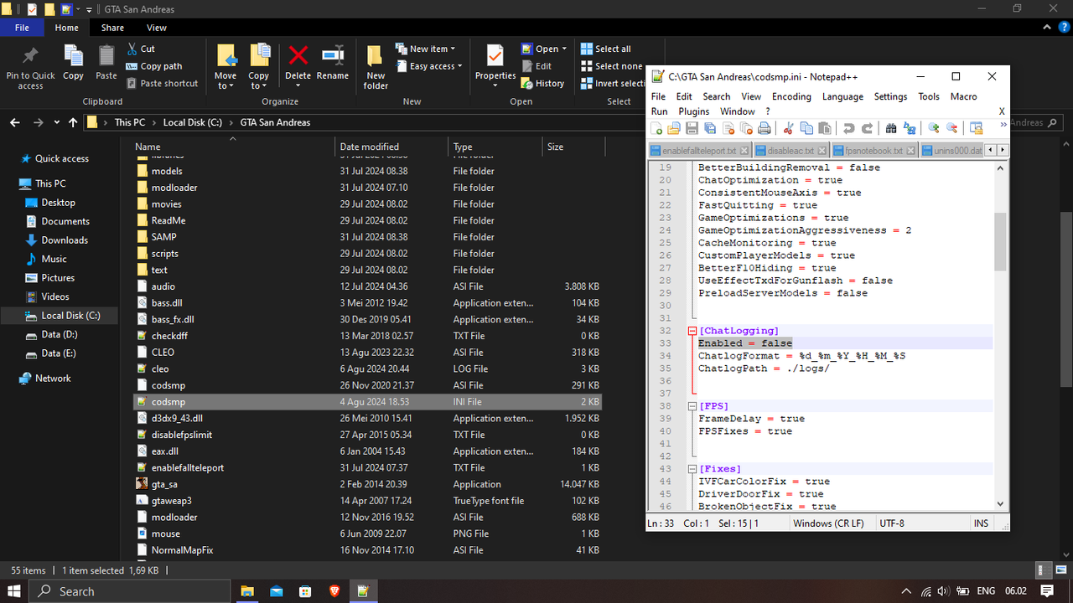Image resolution: width=1073 pixels, height=603 pixels.
Task: Click Notepad++ tab bar scroll-right arrow
Action: click(x=1003, y=150)
